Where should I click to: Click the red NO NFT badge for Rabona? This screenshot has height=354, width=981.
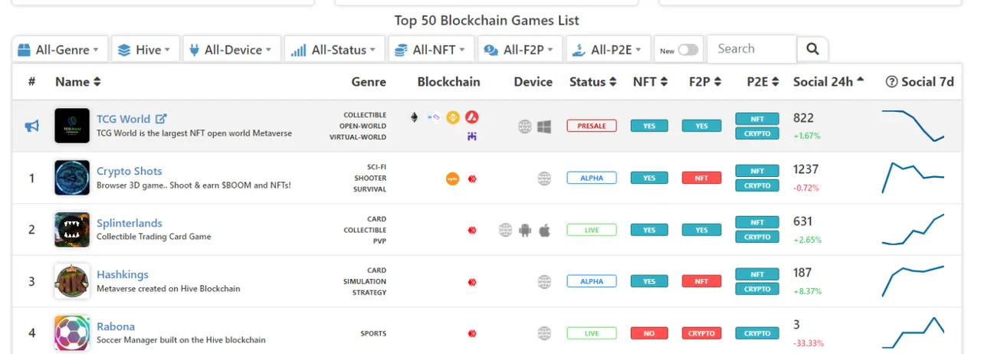[649, 333]
